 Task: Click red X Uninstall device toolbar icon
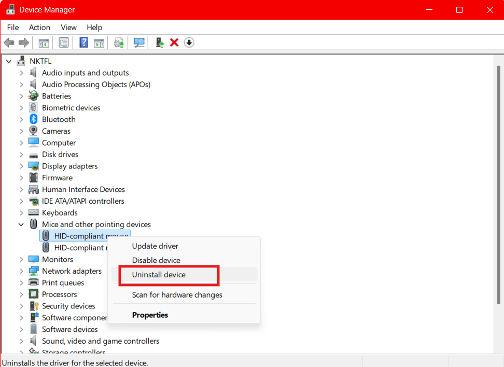174,43
